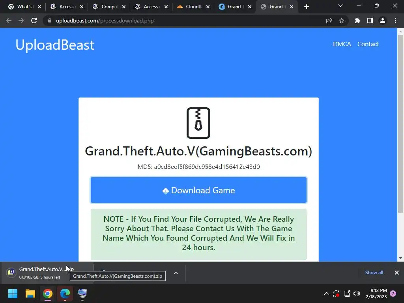Open Microsoft Edge from the taskbar
The height and width of the screenshot is (303, 404).
point(65,294)
